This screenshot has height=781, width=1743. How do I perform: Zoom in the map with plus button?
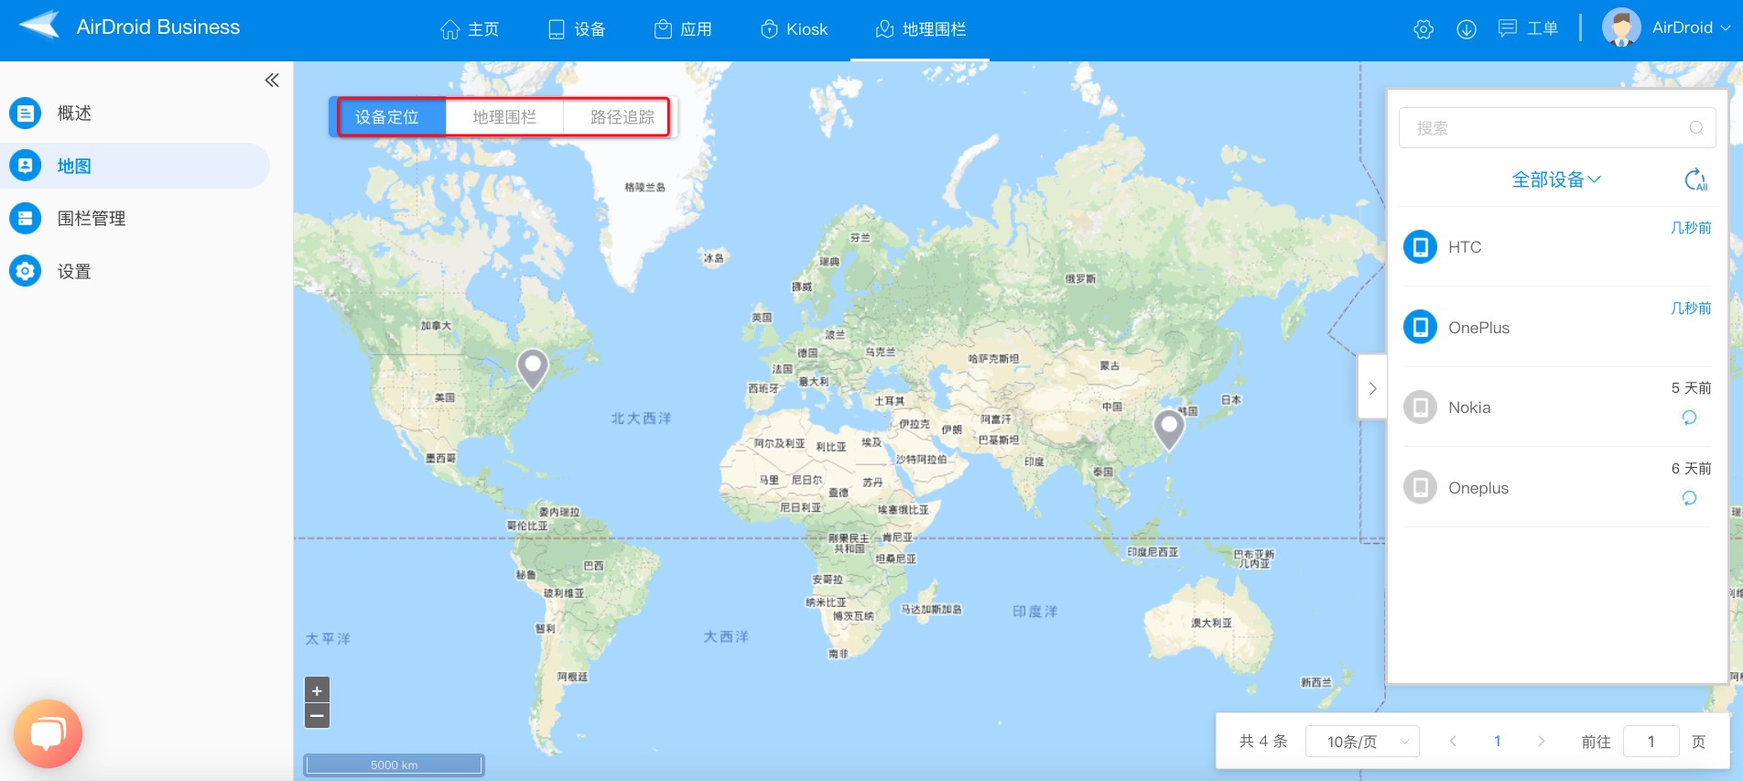(317, 690)
